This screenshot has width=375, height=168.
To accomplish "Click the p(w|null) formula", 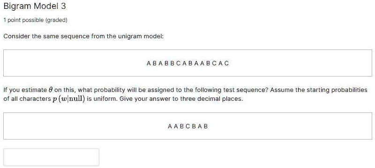I will click(x=68, y=99).
